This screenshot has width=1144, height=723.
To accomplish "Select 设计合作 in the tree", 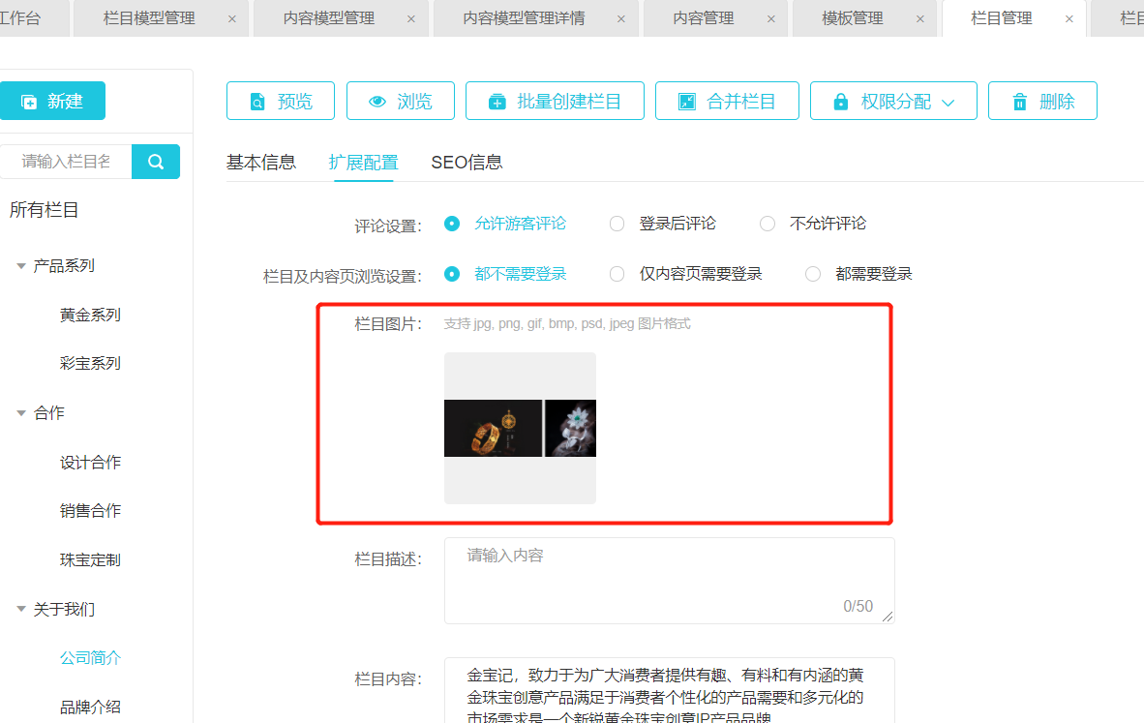I will [90, 463].
